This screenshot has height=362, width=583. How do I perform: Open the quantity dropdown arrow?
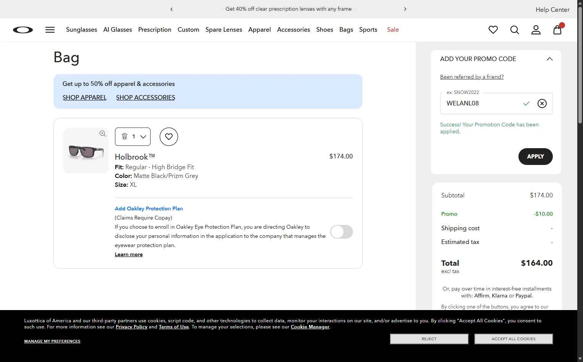143,137
